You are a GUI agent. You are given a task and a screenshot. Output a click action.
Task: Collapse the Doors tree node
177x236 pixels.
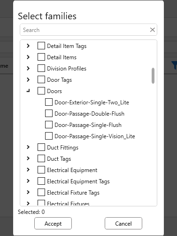[x=28, y=91]
